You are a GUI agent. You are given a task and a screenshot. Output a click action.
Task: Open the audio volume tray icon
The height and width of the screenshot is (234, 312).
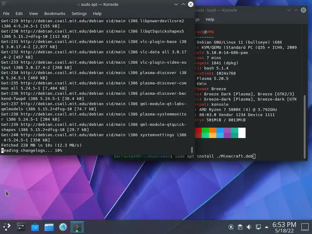[249, 227]
